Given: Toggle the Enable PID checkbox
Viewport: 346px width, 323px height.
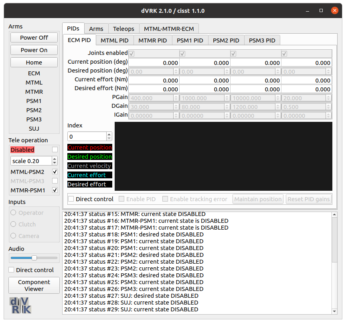Looking at the screenshot, I should (121, 199).
